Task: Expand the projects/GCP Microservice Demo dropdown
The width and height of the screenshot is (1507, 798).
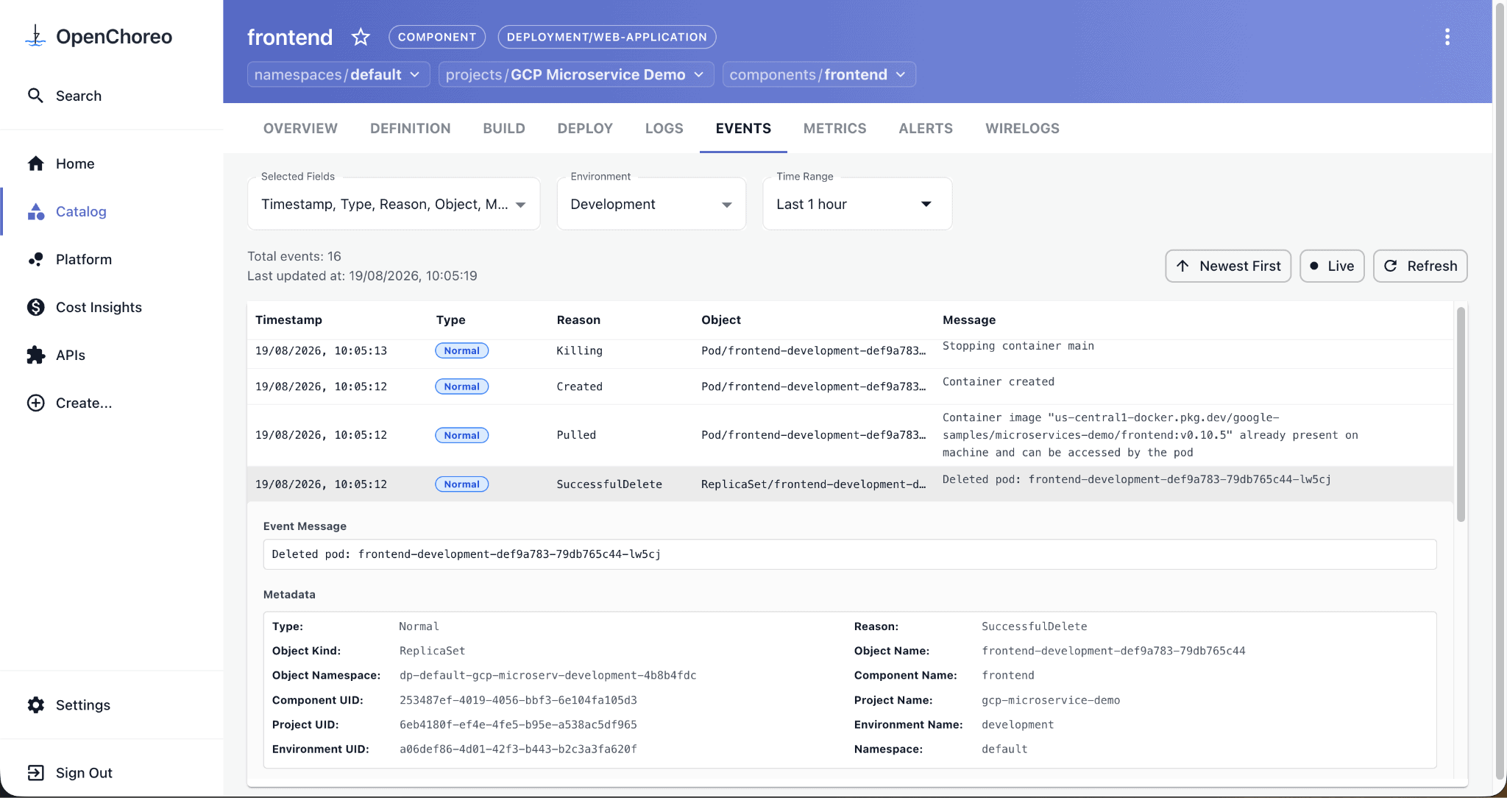Action: click(x=576, y=74)
